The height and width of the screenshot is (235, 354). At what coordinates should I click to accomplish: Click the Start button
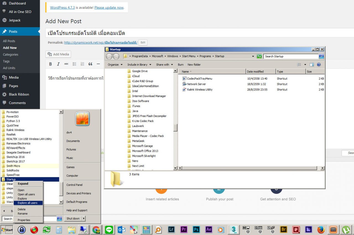pyautogui.click(x=7, y=230)
